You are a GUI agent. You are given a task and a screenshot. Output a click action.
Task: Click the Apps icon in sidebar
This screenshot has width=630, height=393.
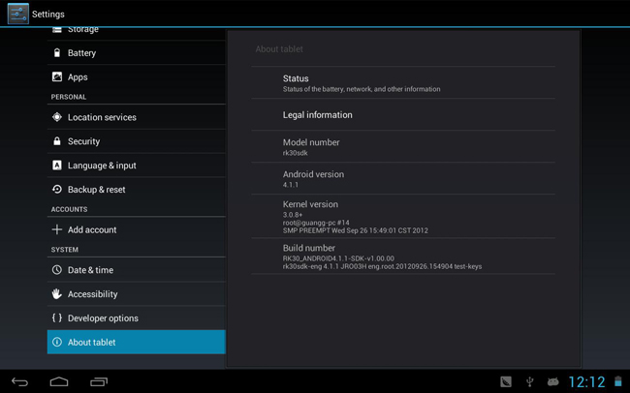(x=57, y=76)
